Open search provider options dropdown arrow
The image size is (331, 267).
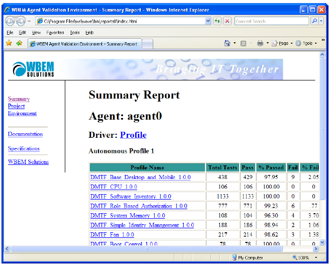(321, 21)
